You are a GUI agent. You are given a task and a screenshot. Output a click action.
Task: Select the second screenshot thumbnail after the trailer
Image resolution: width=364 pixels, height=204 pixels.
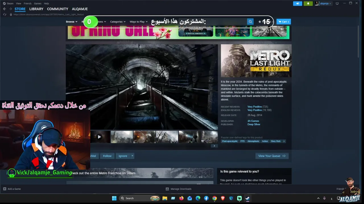144,137
